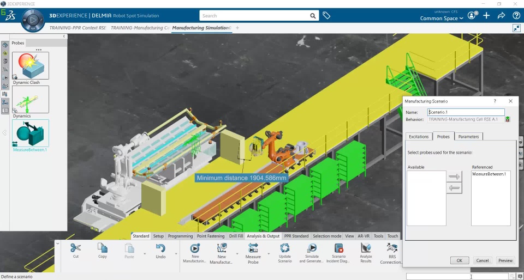Select MeasureBetween.1 in Referenced list
The height and width of the screenshot is (280, 524).
489,174
